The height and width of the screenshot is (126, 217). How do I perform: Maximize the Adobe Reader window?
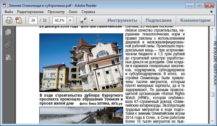pyautogui.click(x=200, y=6)
